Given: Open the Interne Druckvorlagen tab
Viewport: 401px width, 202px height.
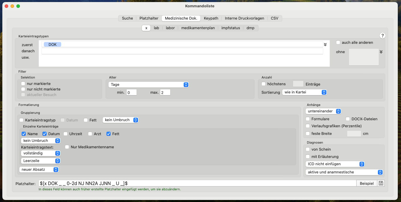Looking at the screenshot, I should pos(245,18).
